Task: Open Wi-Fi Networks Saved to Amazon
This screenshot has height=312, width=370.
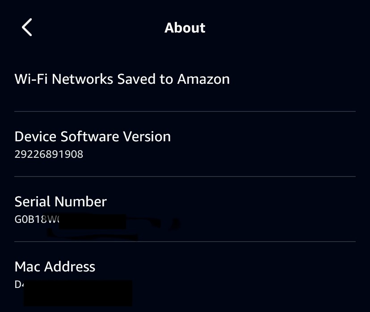Action: (122, 79)
